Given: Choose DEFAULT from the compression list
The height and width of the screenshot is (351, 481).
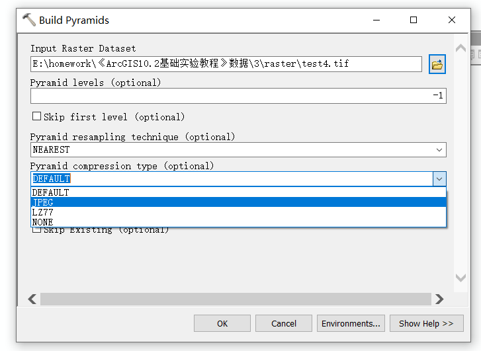Looking at the screenshot, I should click(x=238, y=192).
